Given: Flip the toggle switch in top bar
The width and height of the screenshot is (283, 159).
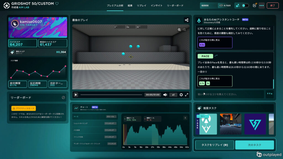Looking at the screenshot, I should [x=245, y=6].
